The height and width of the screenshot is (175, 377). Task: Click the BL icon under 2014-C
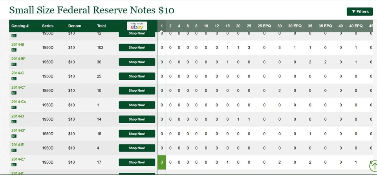coord(14,79)
